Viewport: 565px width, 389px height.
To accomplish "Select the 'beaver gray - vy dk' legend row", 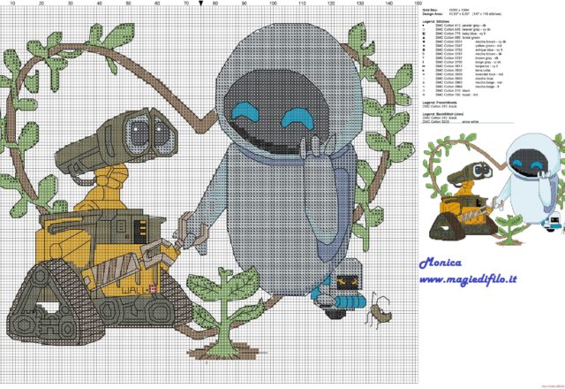I will tap(456, 29).
